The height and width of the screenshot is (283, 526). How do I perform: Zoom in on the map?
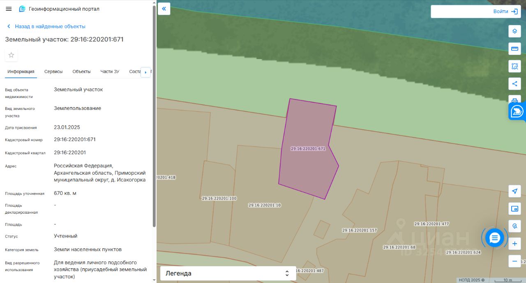514,244
